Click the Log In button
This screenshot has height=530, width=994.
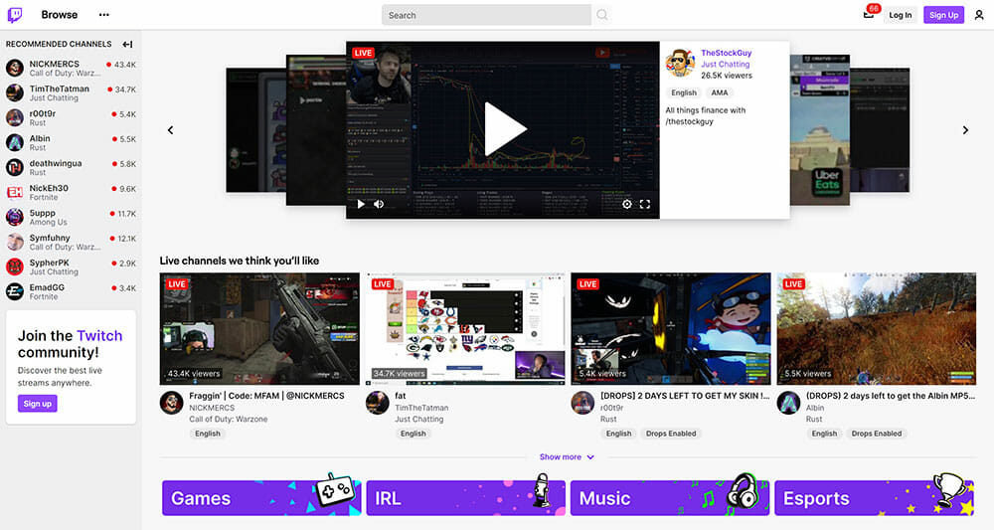click(900, 15)
